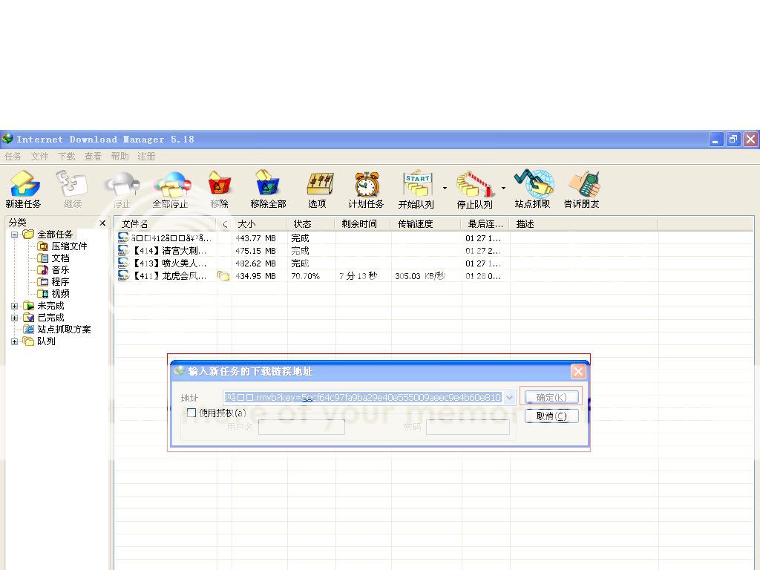This screenshot has height=570, width=760.
Task: Open the address URL dropdown arrow
Action: tap(509, 398)
